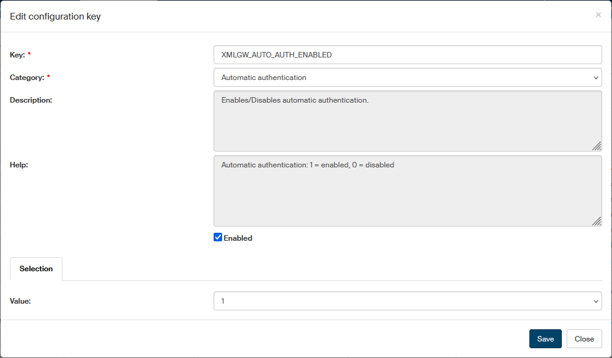Click the Description box resize handle
Screen dimensions: 612x358
596,145
